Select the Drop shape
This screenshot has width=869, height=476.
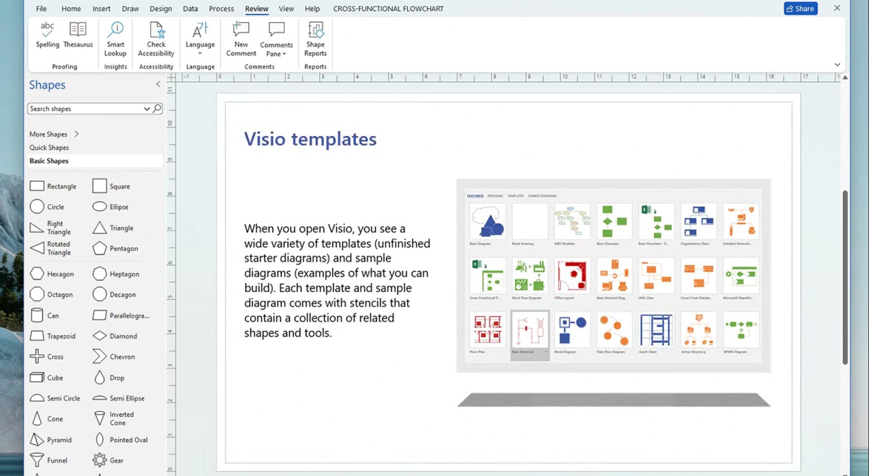(109, 378)
